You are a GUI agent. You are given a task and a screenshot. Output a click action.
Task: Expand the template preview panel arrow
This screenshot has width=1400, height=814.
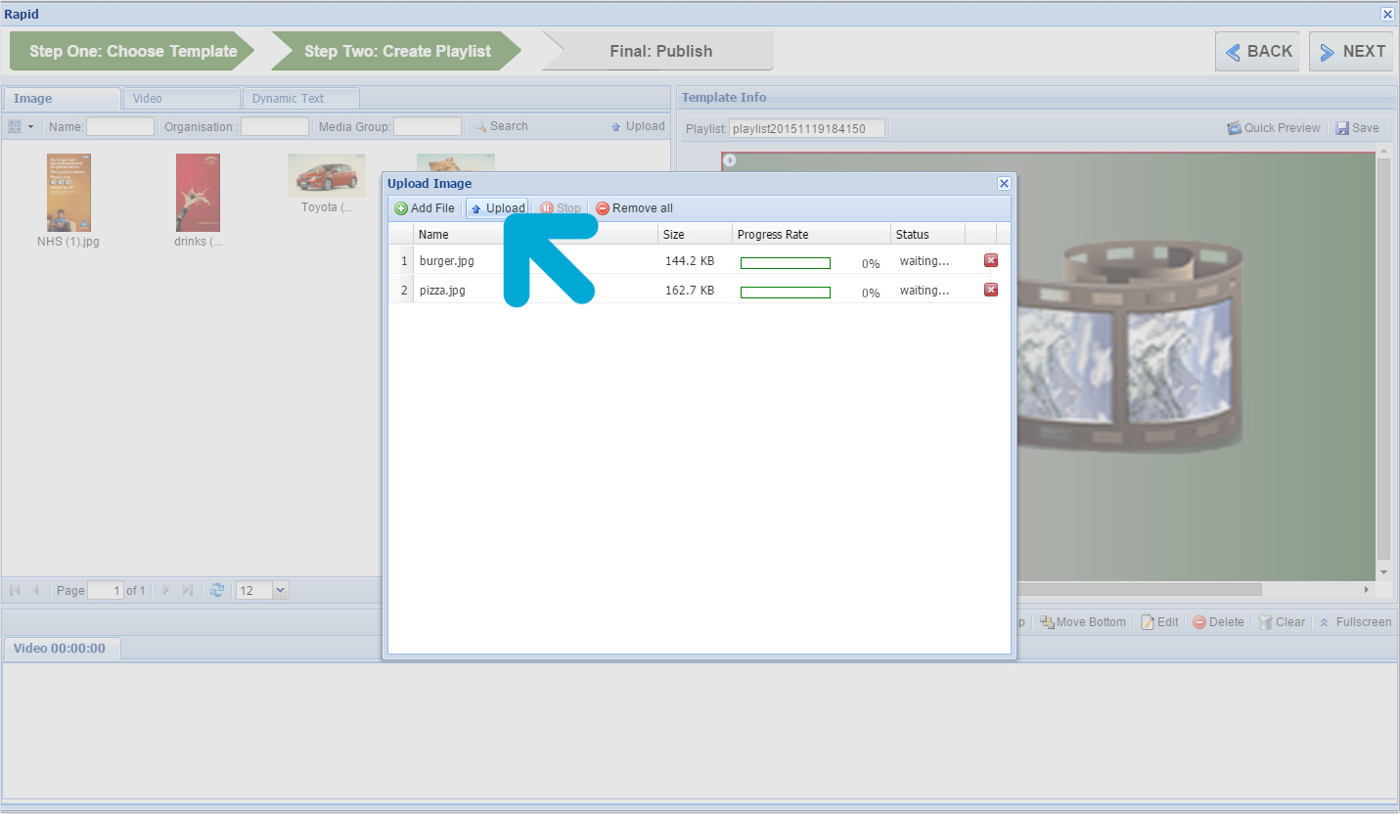pos(729,159)
